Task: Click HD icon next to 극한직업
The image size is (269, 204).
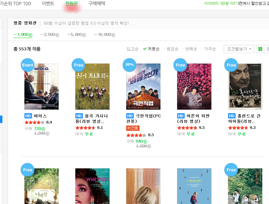Action: point(130,116)
